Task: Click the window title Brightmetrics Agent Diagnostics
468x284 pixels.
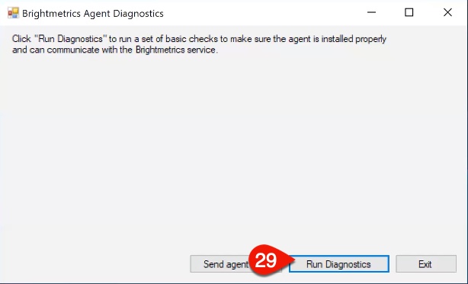Action: tap(93, 14)
